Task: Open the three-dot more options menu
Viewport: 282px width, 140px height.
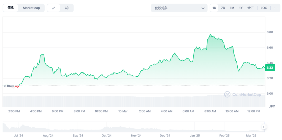Action: coord(276,8)
